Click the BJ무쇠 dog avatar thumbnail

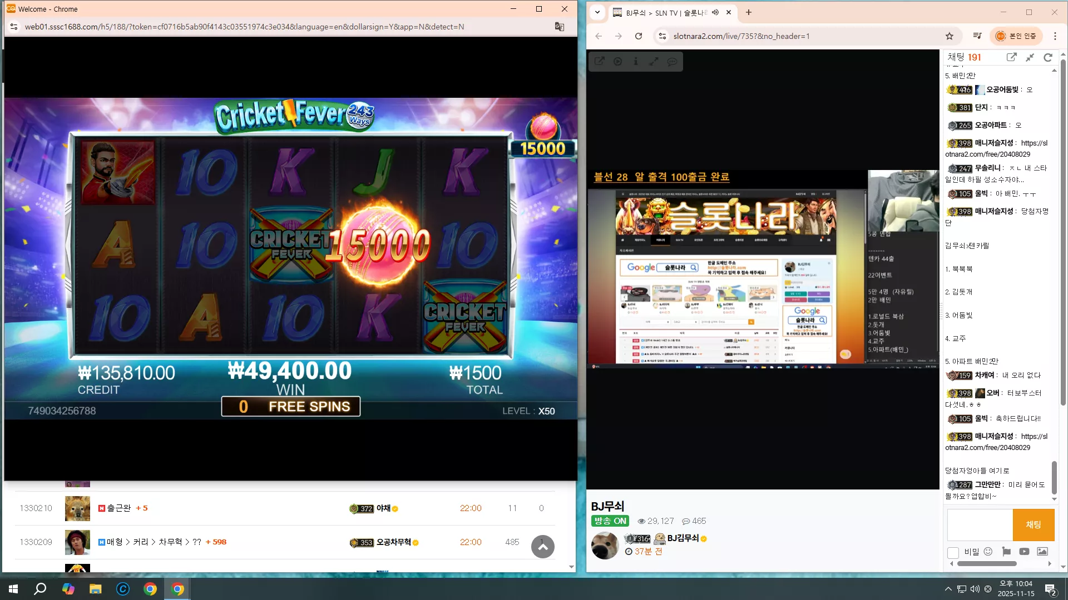point(605,546)
